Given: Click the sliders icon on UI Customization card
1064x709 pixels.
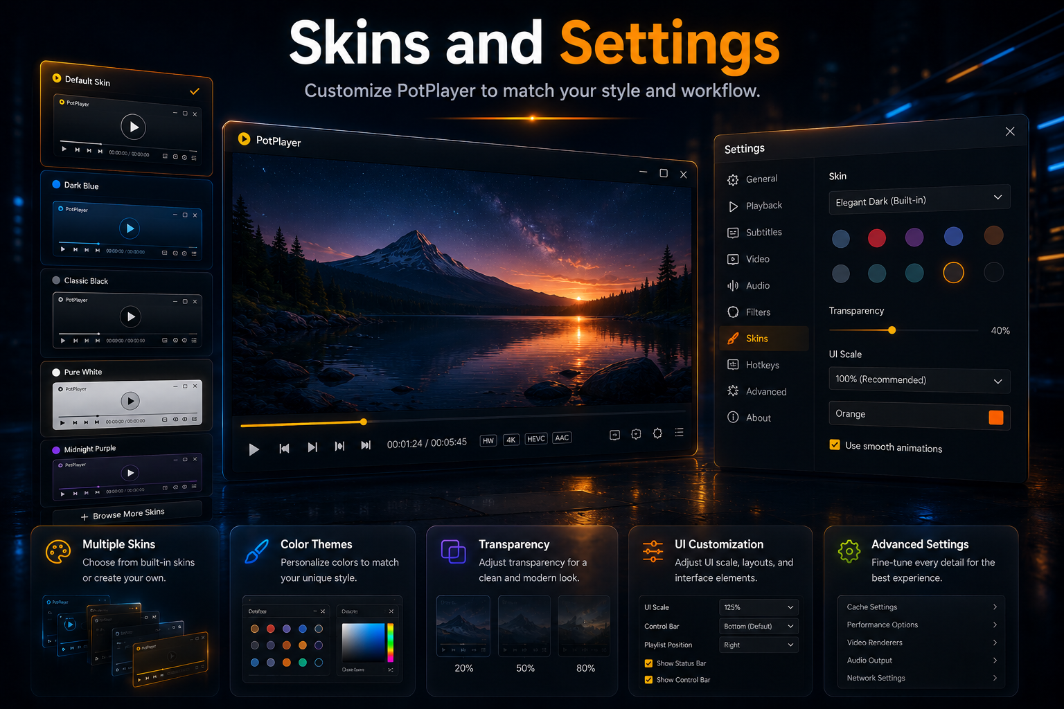Looking at the screenshot, I should [x=653, y=552].
